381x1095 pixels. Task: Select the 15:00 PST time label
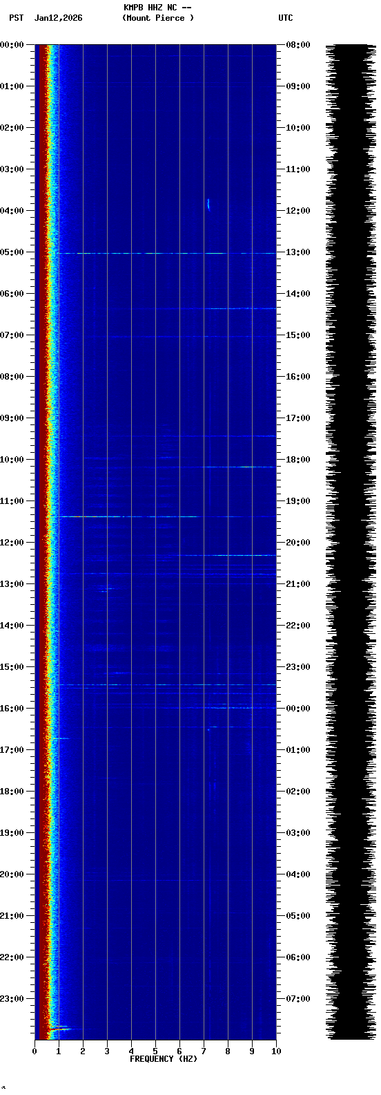point(12,667)
